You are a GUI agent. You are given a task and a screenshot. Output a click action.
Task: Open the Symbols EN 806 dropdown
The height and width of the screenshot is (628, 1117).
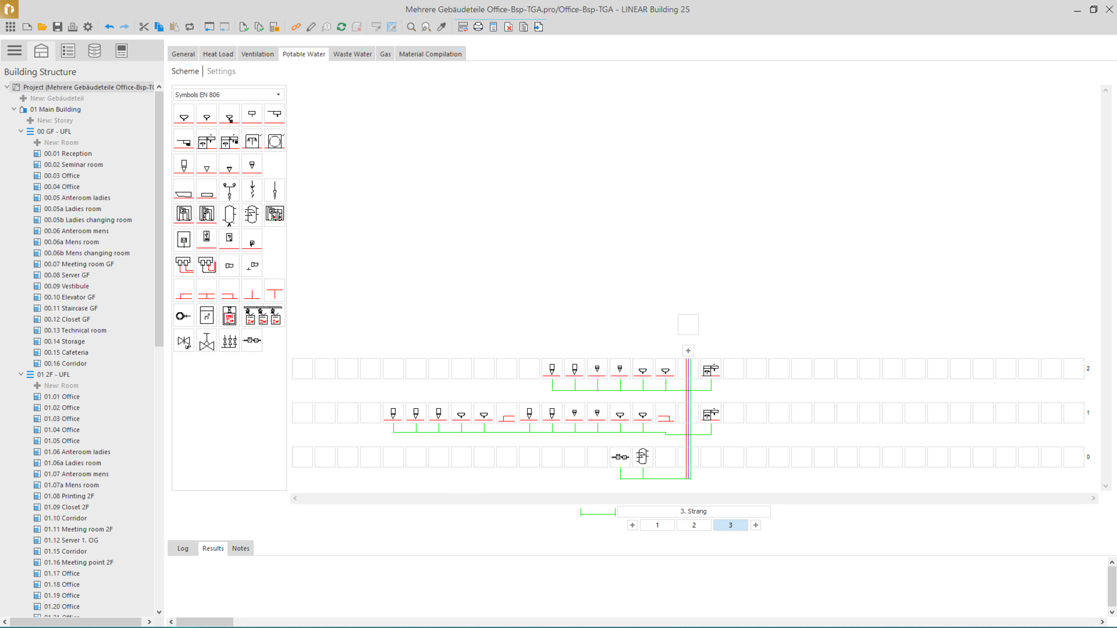point(228,95)
